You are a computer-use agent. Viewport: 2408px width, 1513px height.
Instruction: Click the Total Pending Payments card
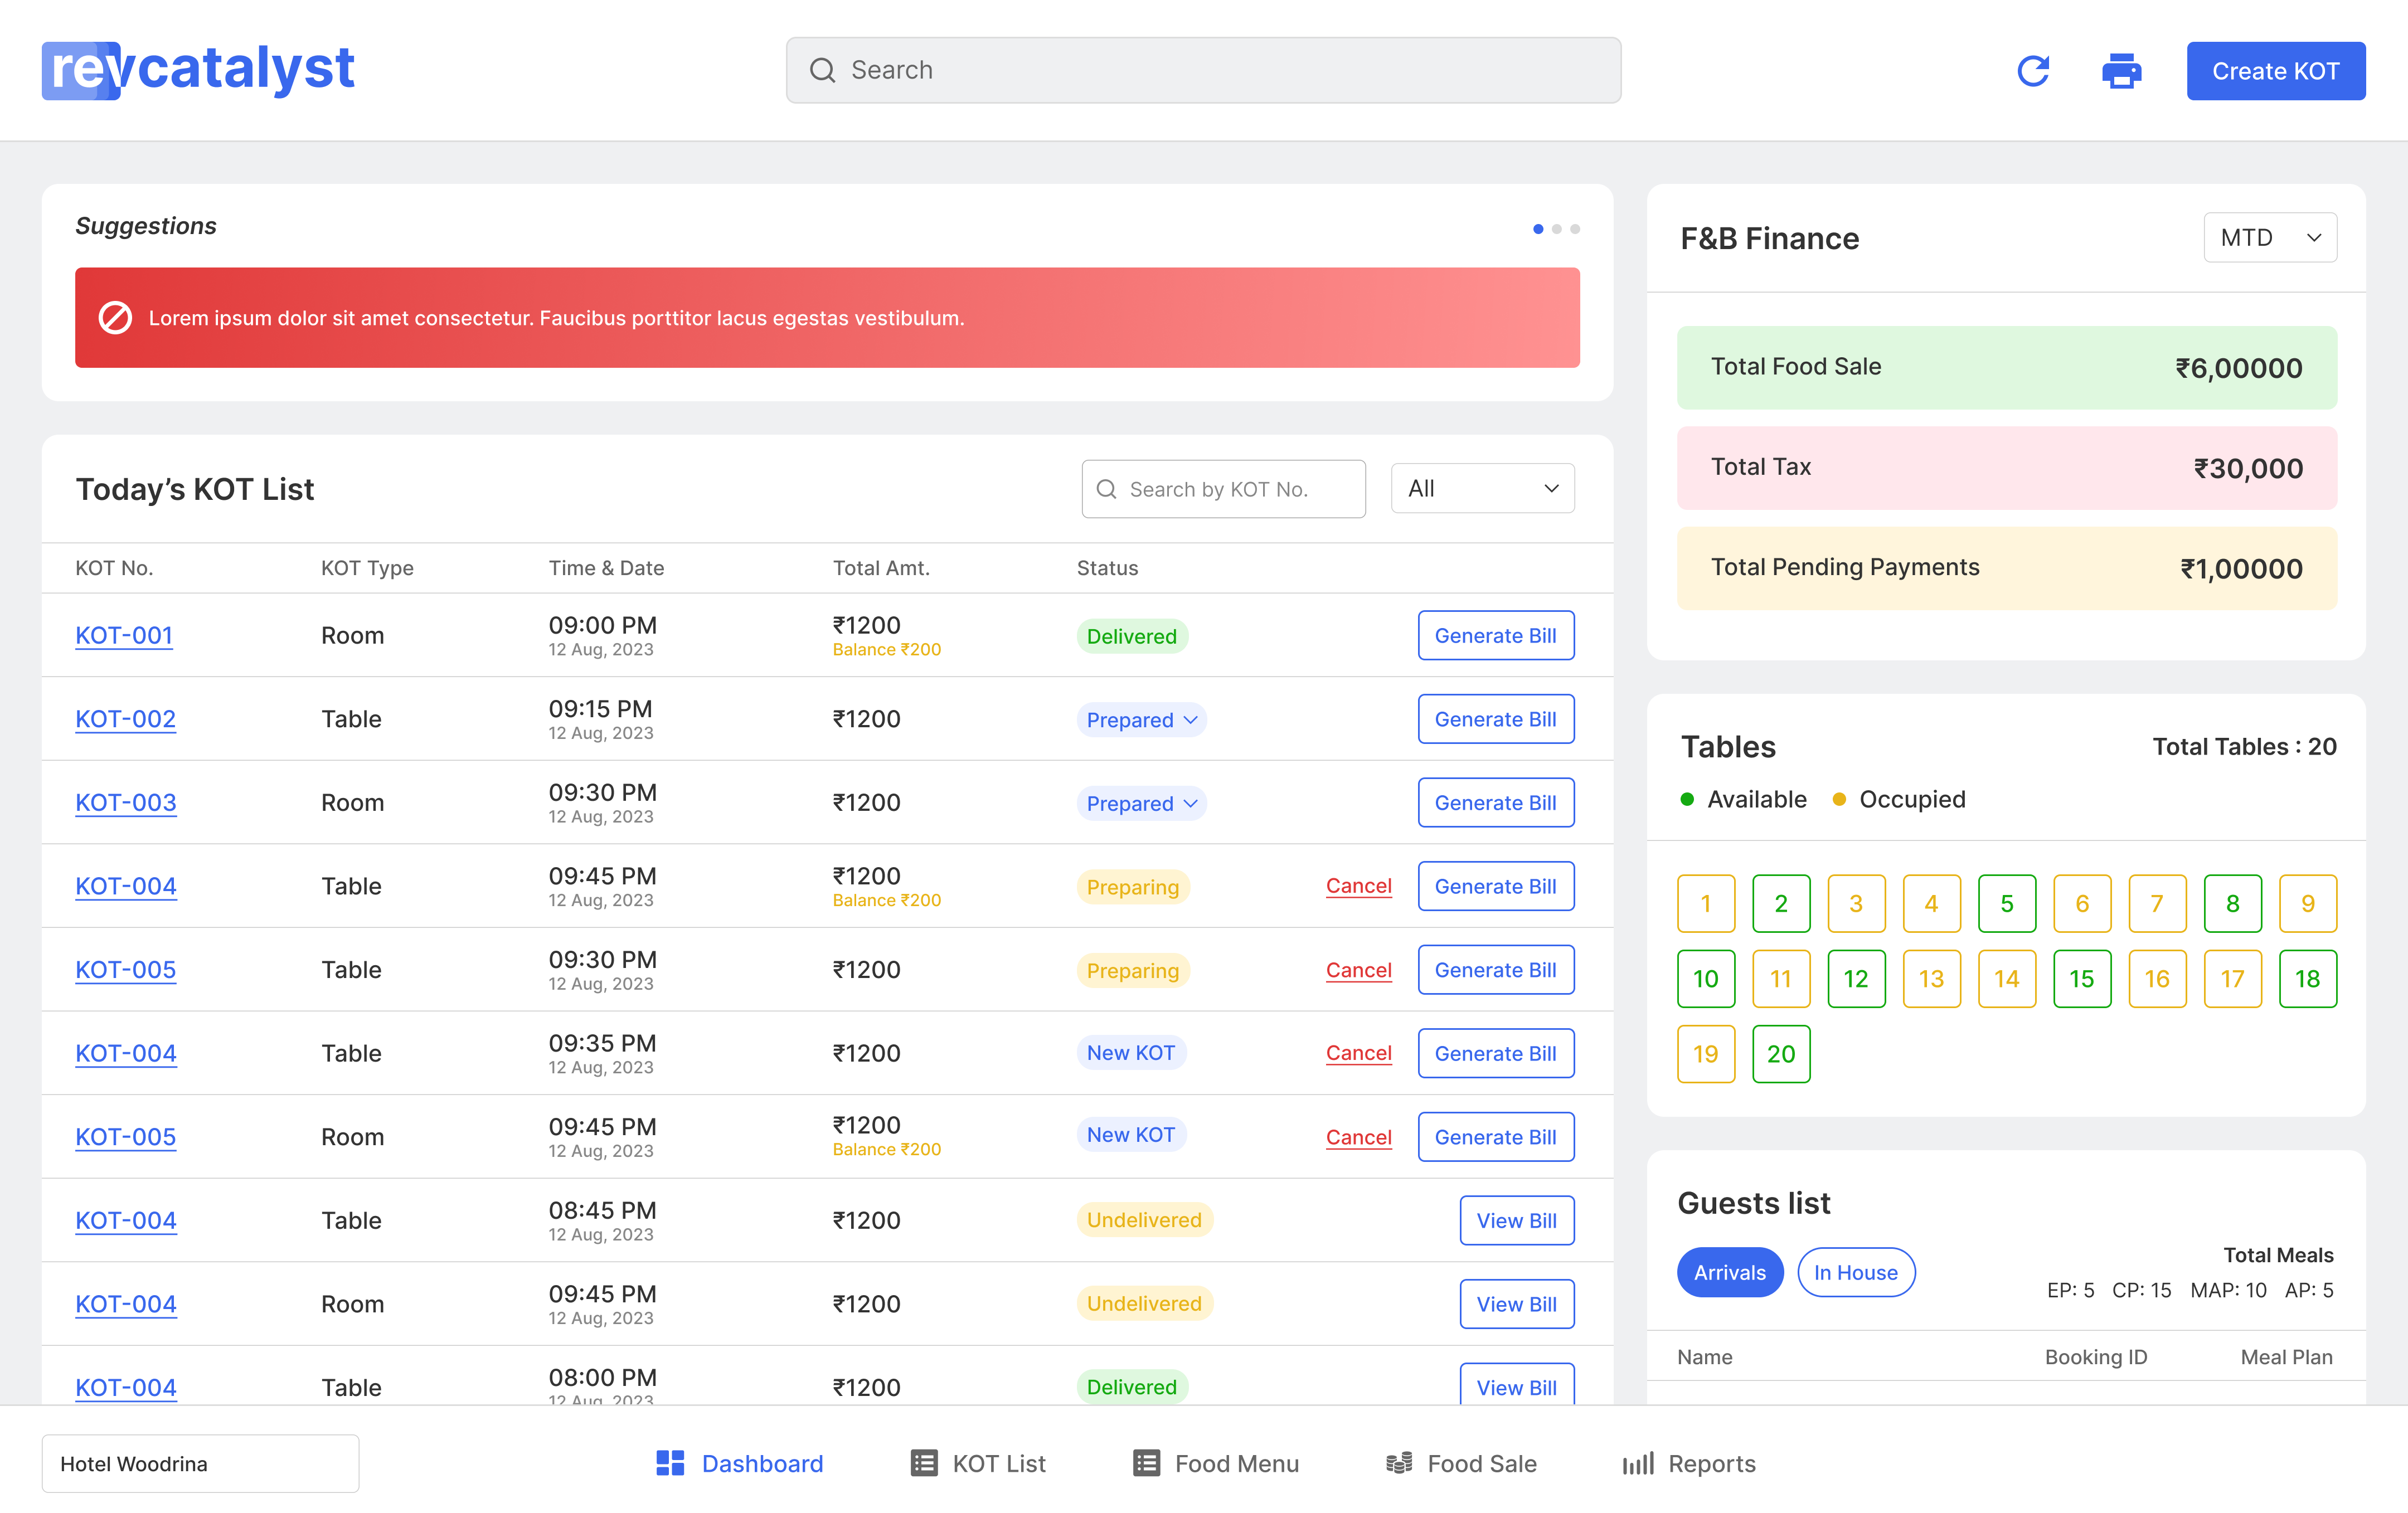point(2007,568)
